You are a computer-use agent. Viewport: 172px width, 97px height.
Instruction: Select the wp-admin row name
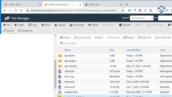[x=69, y=56]
